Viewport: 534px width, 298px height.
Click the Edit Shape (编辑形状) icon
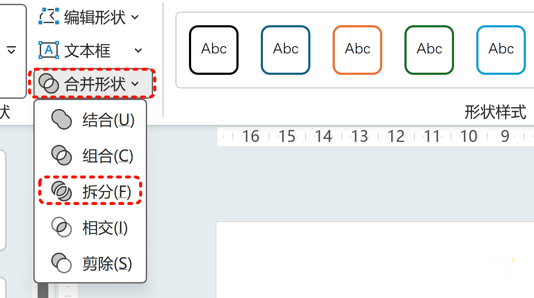(48, 17)
